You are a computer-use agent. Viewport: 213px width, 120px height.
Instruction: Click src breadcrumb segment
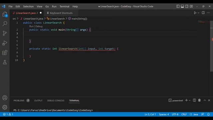click(x=14, y=19)
